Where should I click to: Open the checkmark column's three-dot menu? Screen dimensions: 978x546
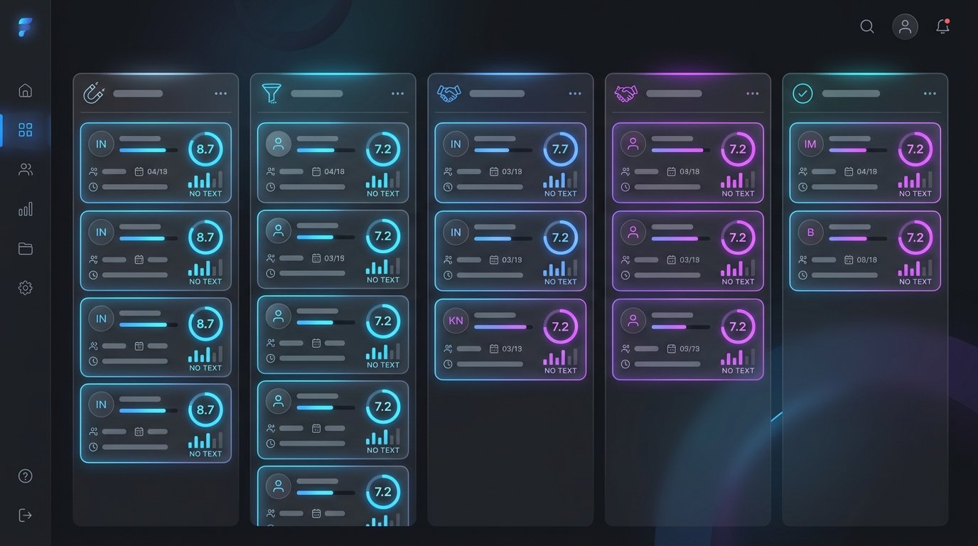(x=930, y=94)
